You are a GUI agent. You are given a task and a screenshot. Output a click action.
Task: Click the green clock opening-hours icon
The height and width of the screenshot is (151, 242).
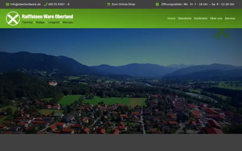(157, 4)
